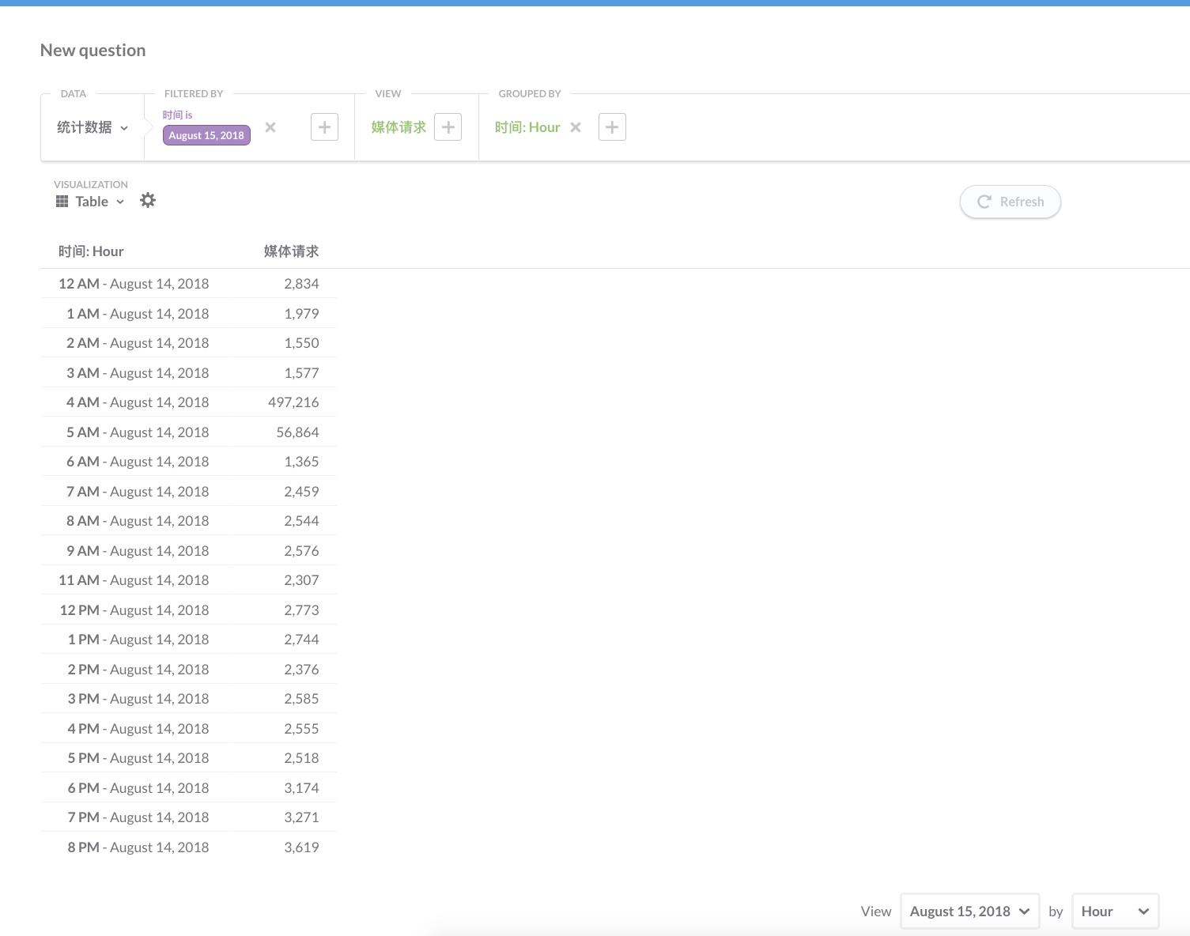Sort by the 时间: Hour column header
This screenshot has height=936, width=1190.
[91, 251]
